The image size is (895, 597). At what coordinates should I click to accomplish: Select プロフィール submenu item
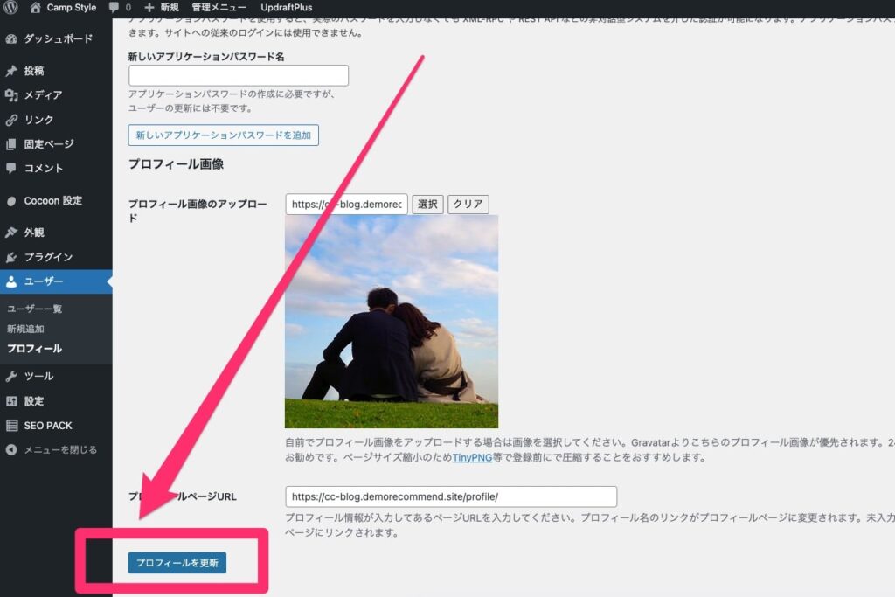[x=34, y=349]
